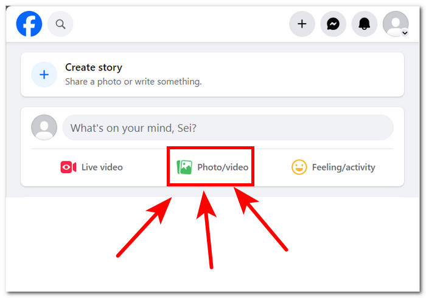Open the Create story title
This screenshot has width=426, height=298.
[94, 67]
